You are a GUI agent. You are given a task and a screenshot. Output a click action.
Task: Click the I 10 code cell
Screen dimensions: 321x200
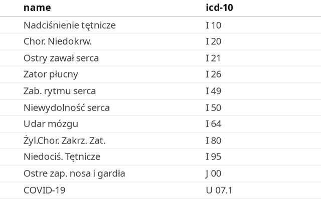pos(213,25)
